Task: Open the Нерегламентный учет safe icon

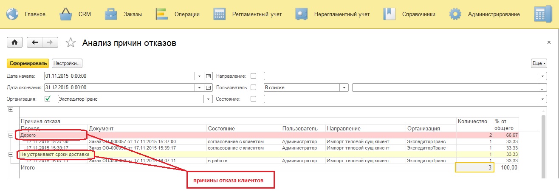Action: pos(301,14)
